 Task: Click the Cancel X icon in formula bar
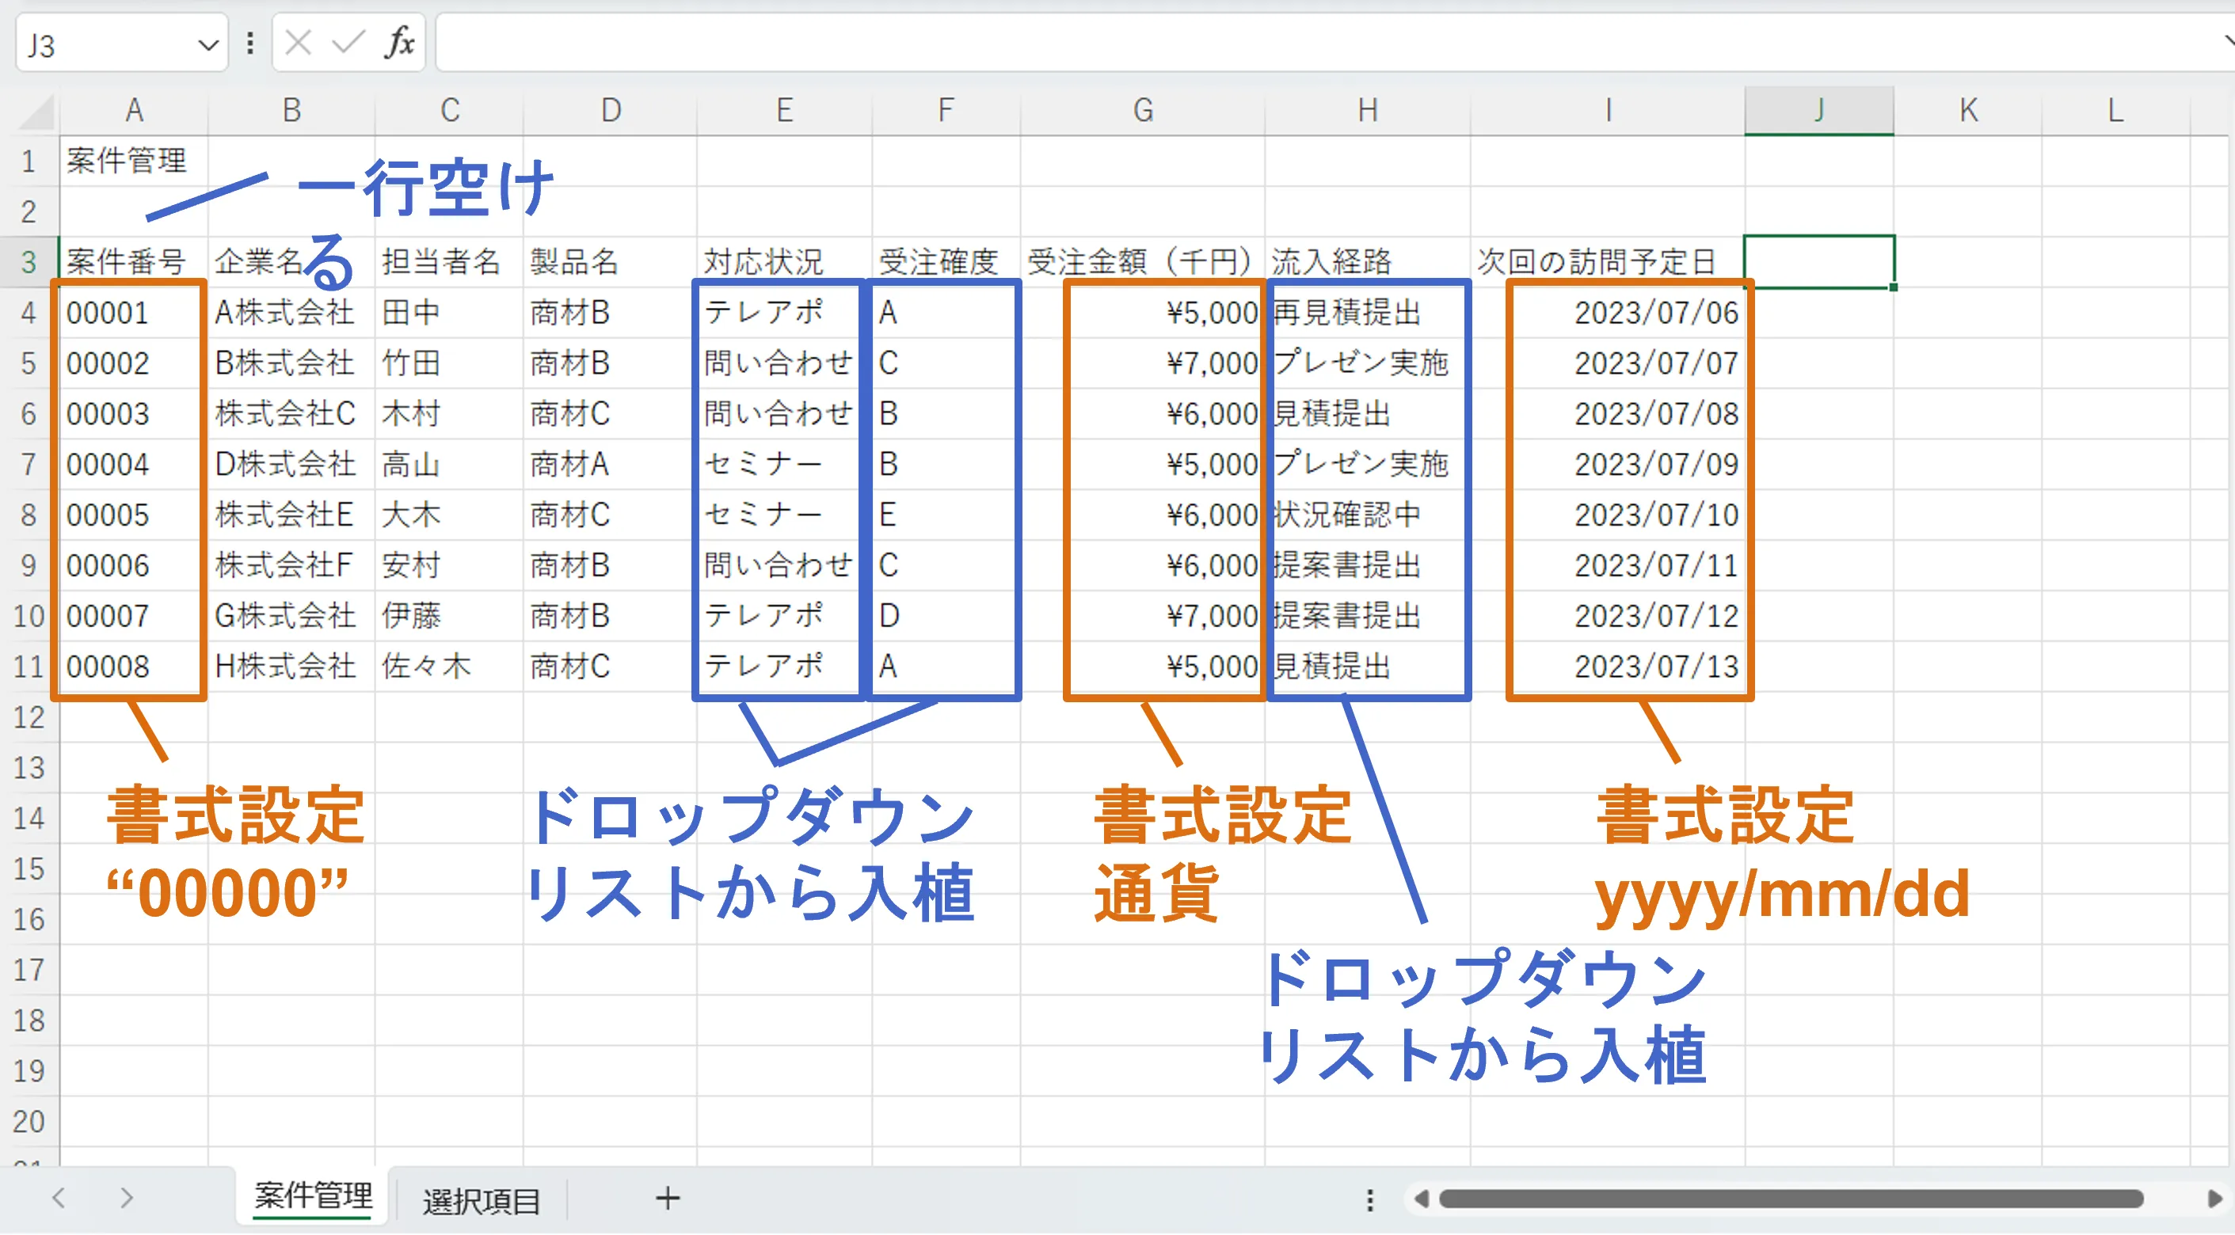(x=298, y=43)
